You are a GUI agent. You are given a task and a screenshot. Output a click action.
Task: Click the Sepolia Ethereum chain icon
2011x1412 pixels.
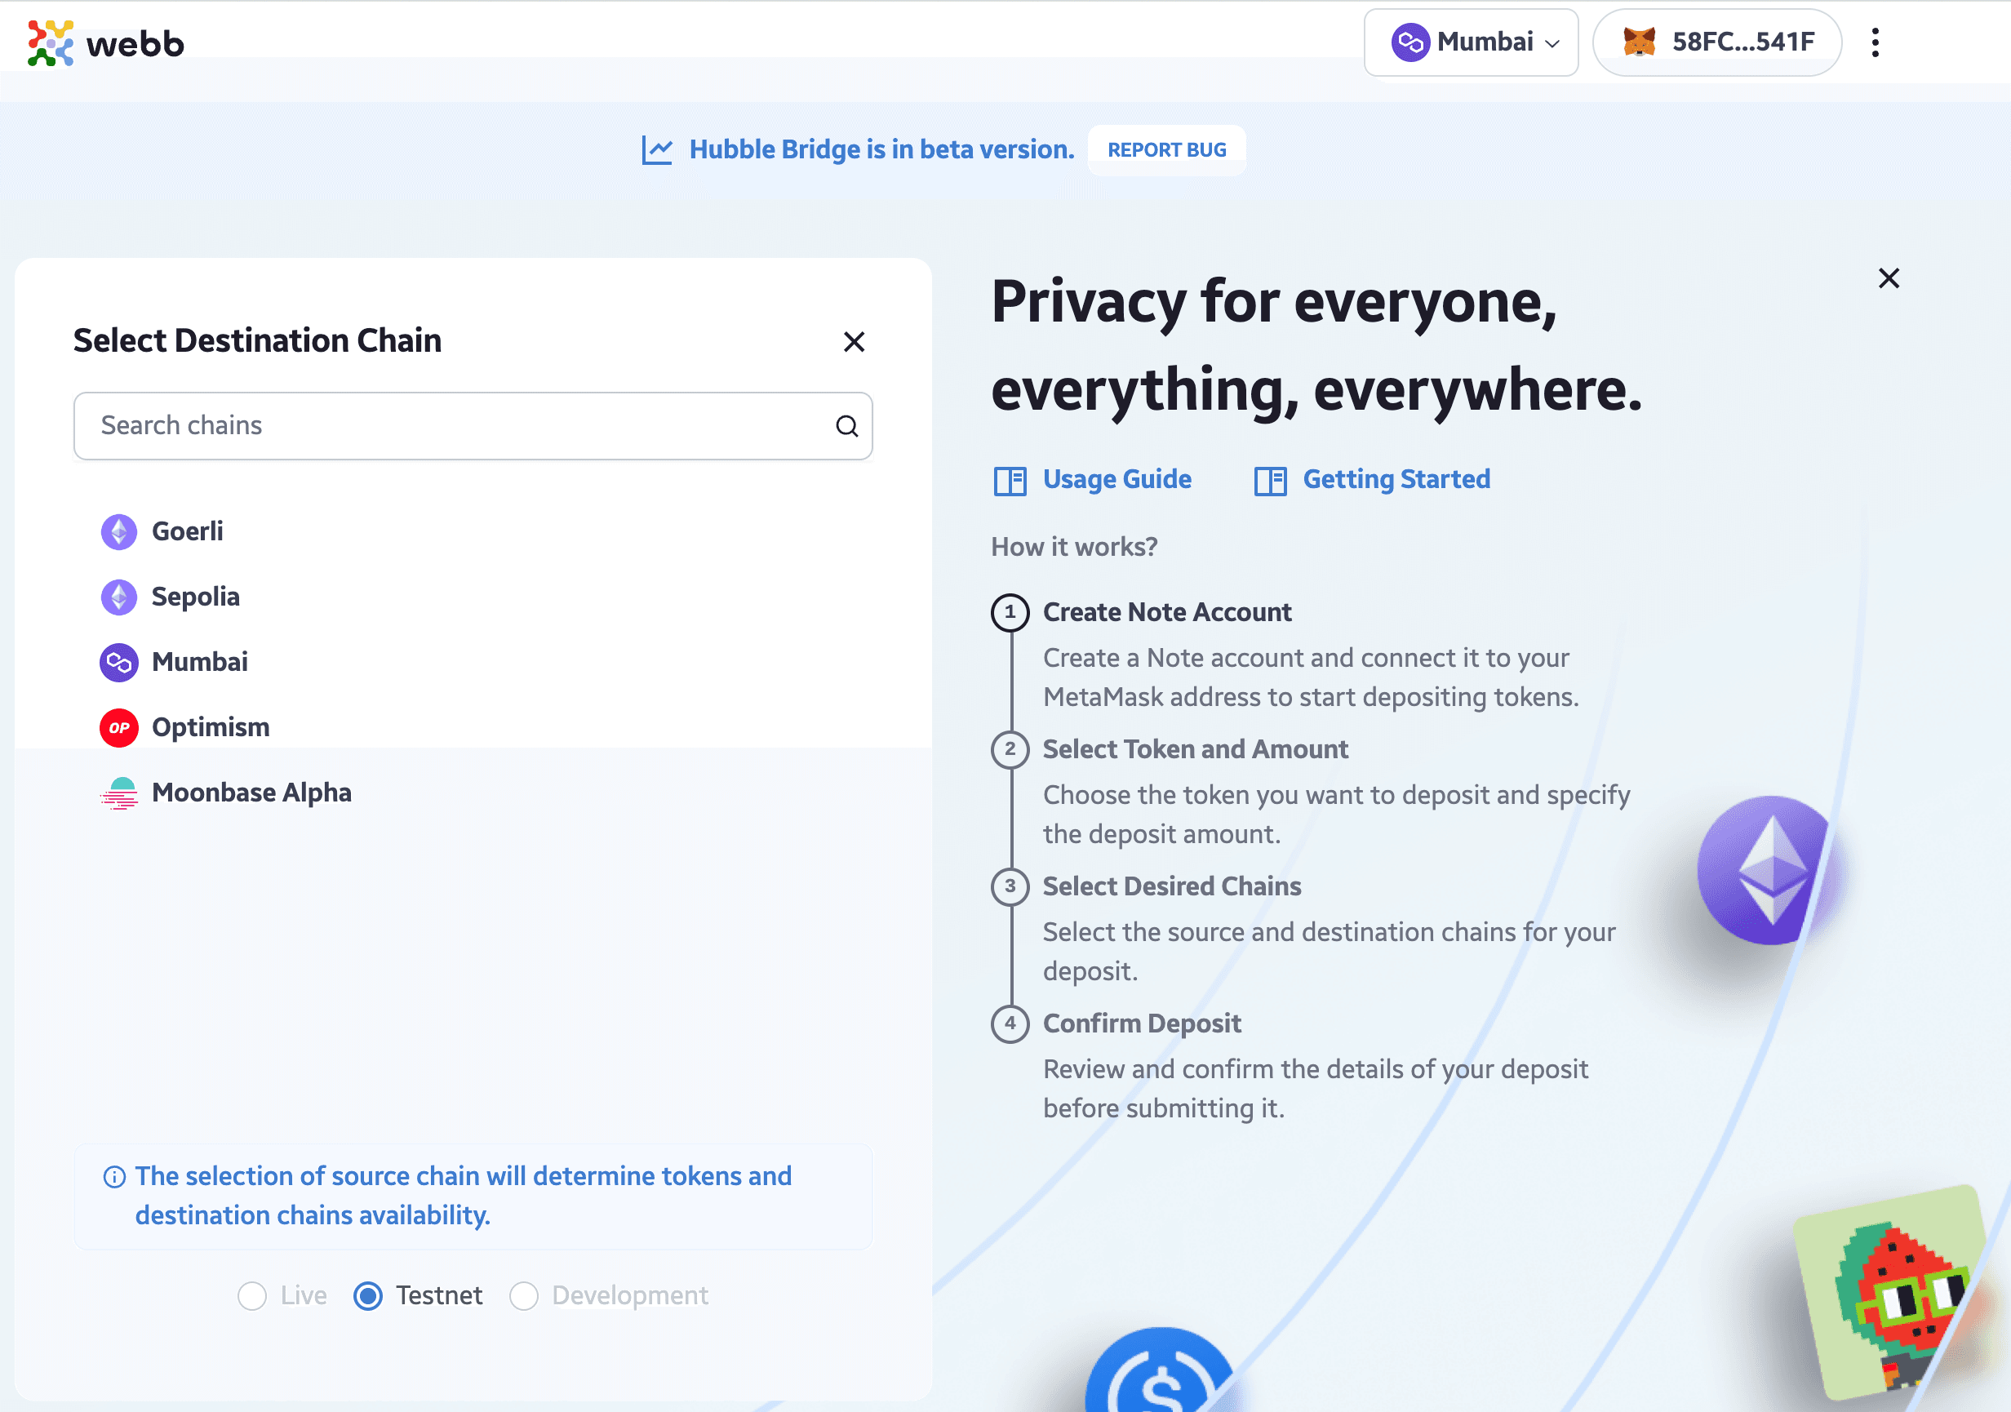tap(119, 597)
